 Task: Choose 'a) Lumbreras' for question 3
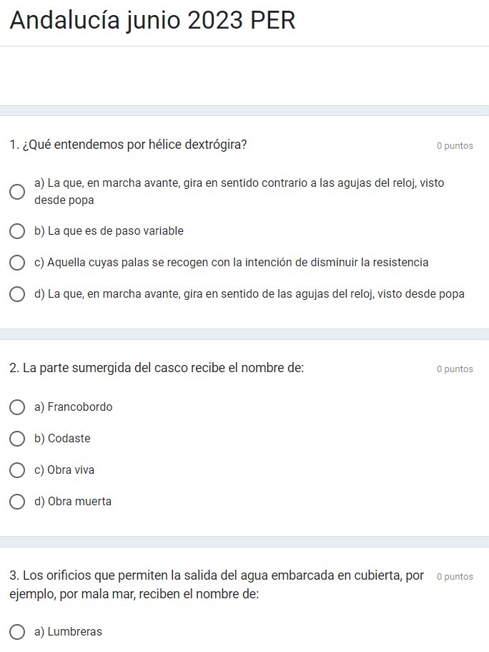pos(16,632)
